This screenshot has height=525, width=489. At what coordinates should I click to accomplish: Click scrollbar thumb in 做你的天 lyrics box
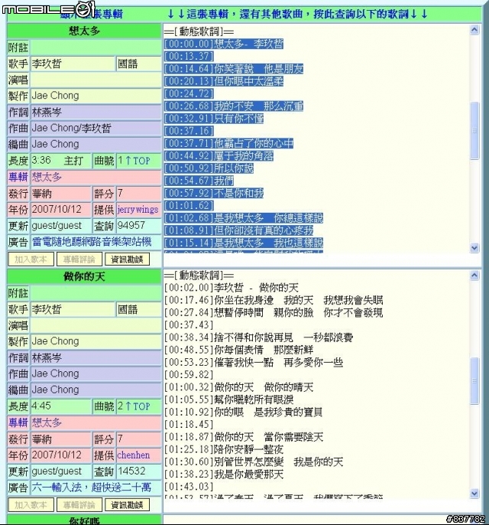[x=474, y=380]
